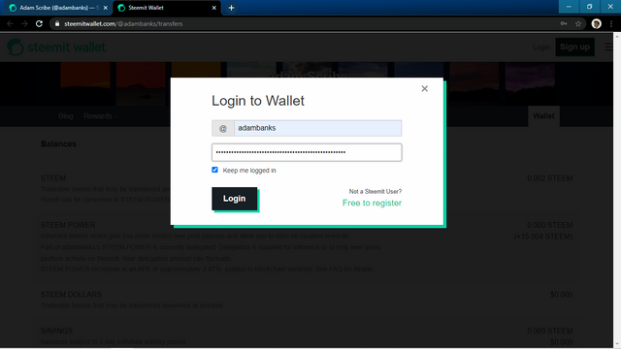Click the address bar URL
This screenshot has height=349, width=621.
click(123, 23)
